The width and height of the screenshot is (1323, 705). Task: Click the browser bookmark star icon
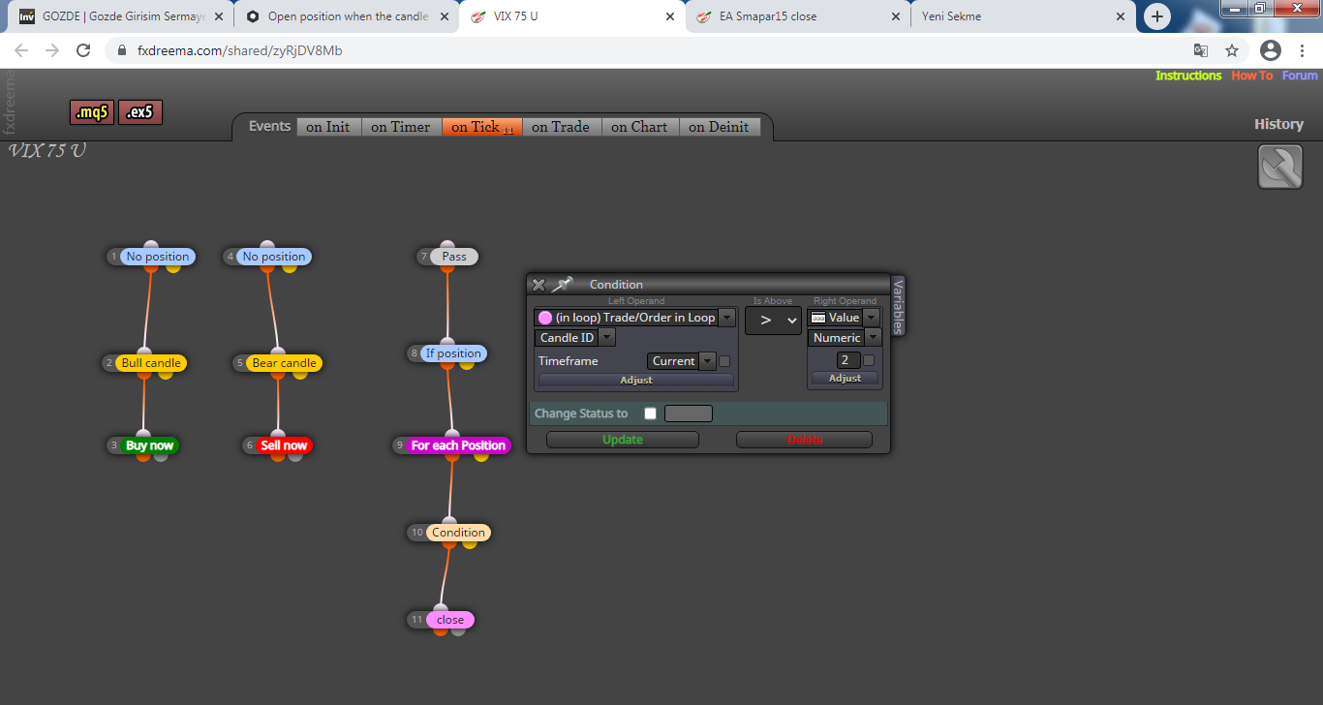pyautogui.click(x=1232, y=50)
